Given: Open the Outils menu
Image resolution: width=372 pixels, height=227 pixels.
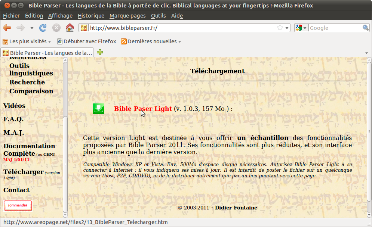Looking at the screenshot, I should click(158, 16).
